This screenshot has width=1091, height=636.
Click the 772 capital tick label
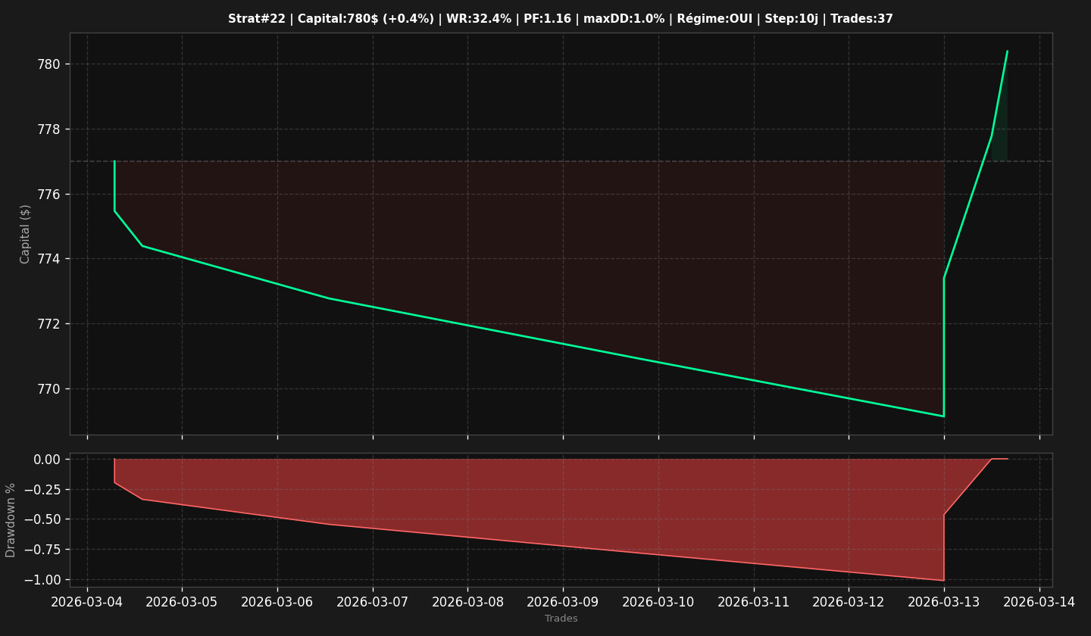[x=49, y=324]
